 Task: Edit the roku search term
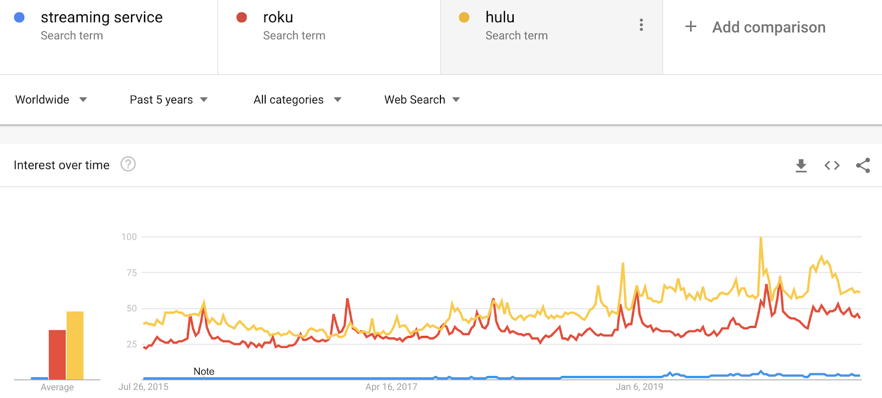pos(330,37)
